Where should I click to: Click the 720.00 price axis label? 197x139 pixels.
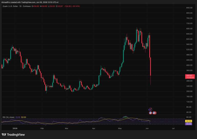point(189,24)
